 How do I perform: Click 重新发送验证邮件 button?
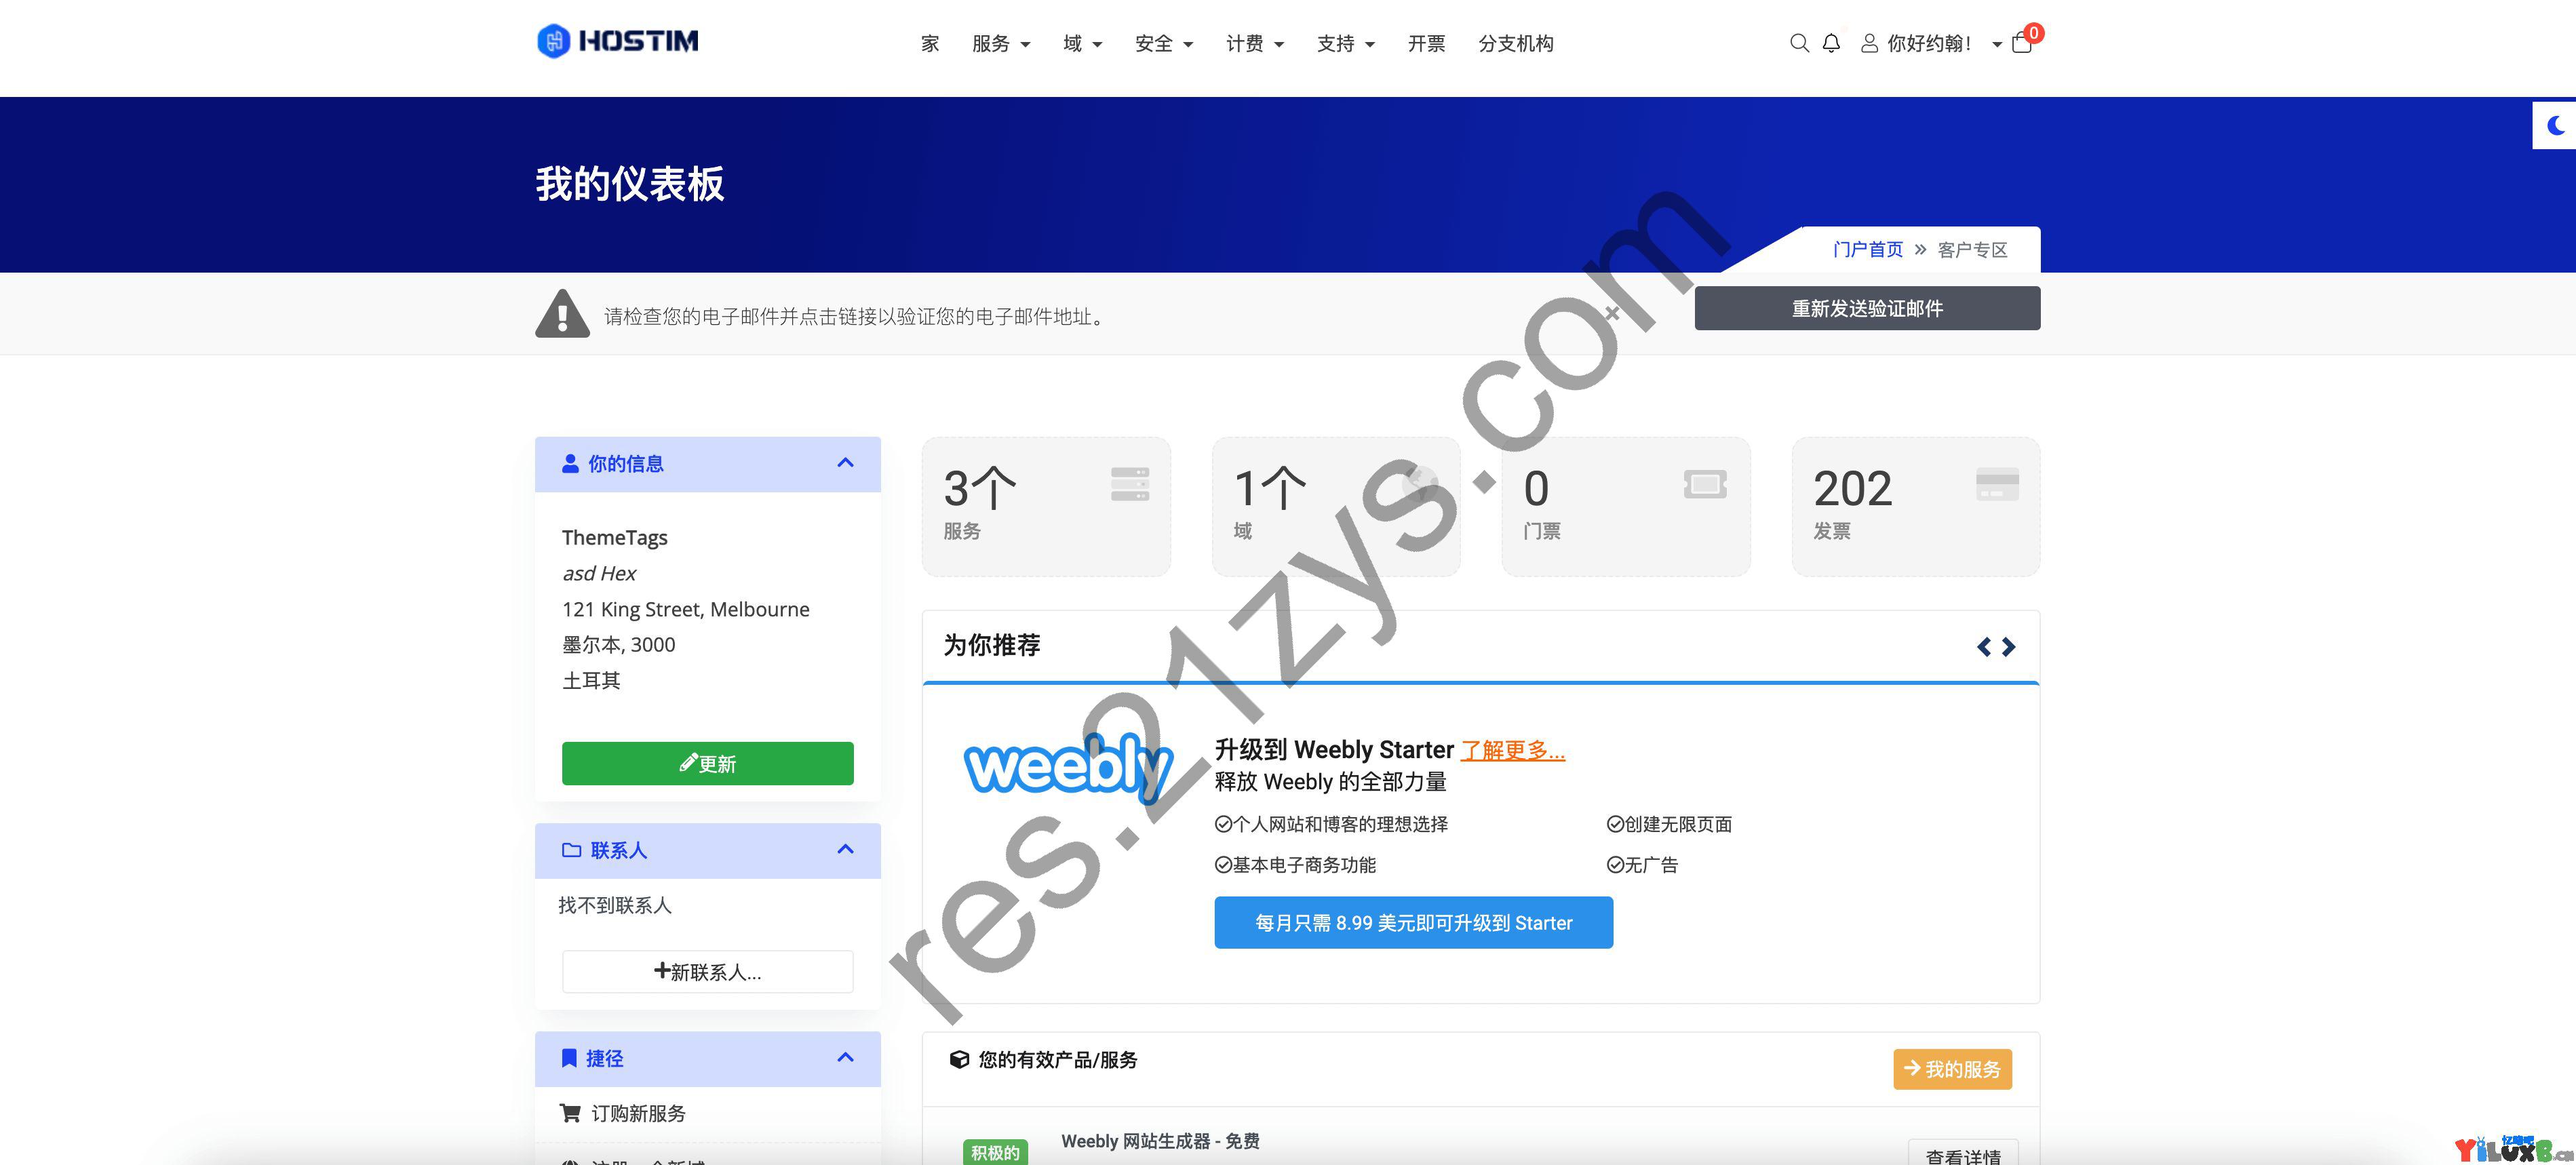click(x=1867, y=308)
